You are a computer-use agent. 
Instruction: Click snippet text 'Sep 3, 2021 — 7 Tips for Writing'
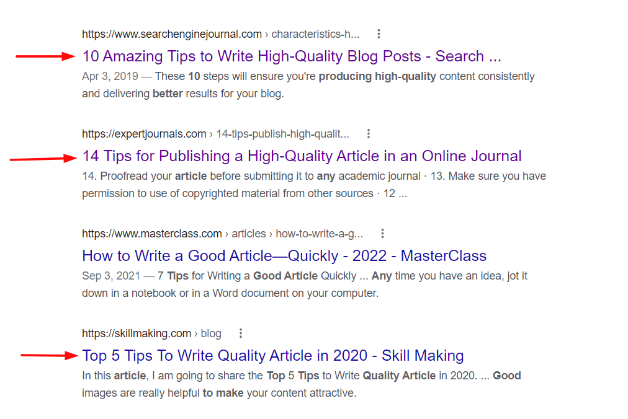(166, 276)
